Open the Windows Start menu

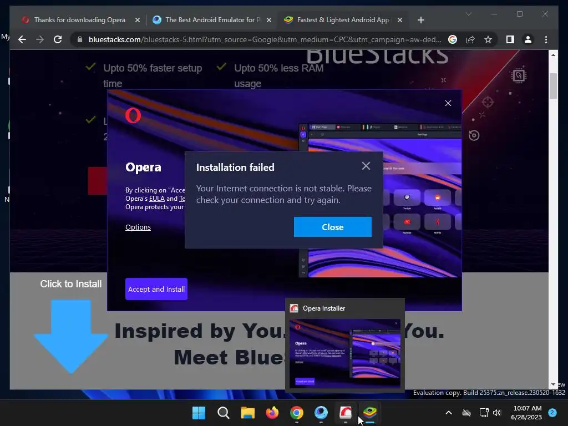[199, 413]
